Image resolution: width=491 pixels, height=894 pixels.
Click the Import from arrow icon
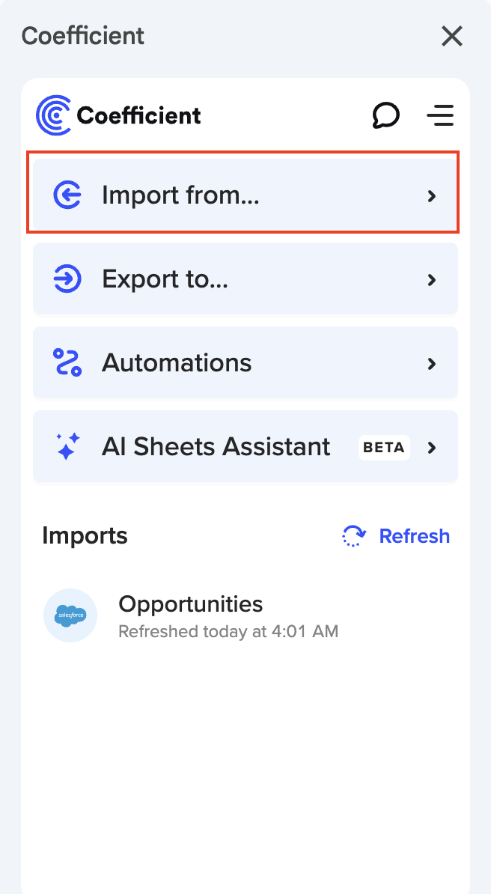click(x=67, y=195)
